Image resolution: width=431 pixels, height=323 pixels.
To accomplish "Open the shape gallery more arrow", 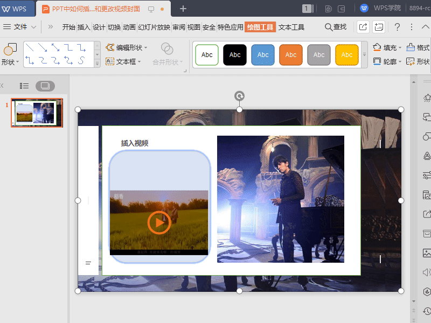I will click(96, 64).
